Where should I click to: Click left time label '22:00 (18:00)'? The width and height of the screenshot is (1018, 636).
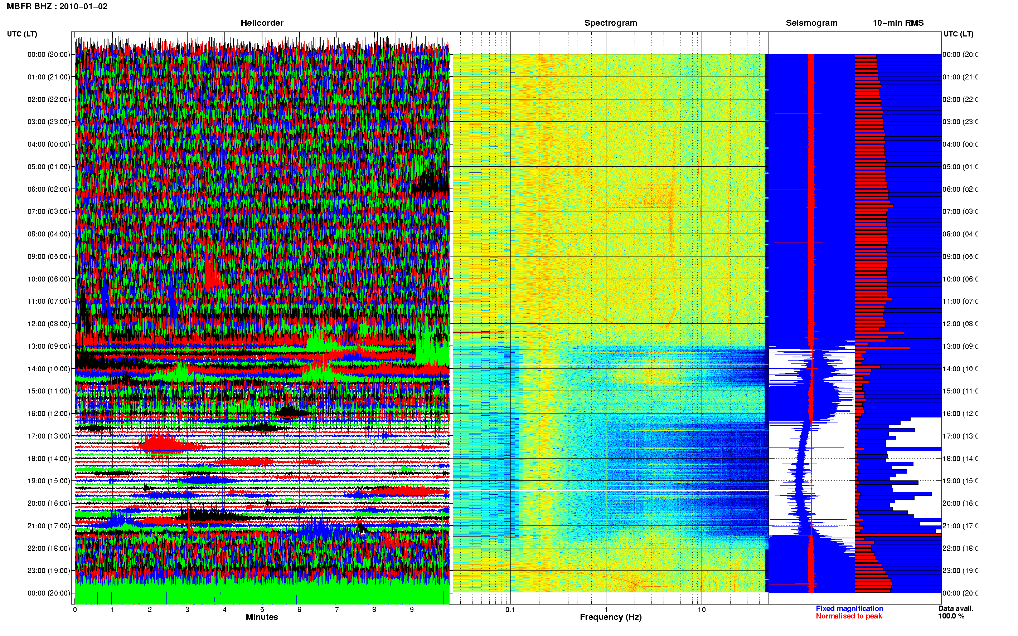pyautogui.click(x=49, y=548)
